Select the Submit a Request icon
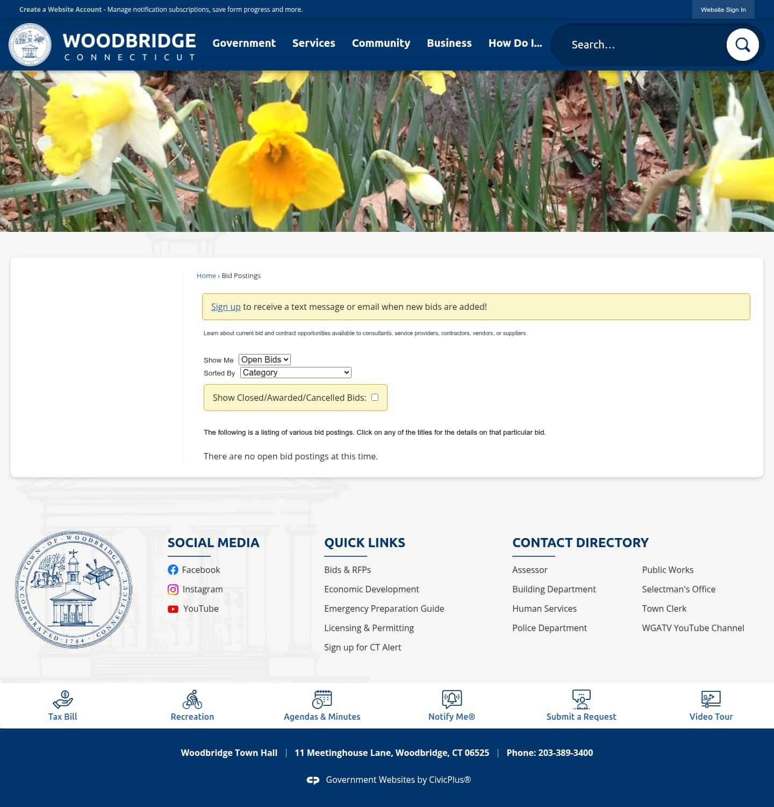 [x=581, y=699]
